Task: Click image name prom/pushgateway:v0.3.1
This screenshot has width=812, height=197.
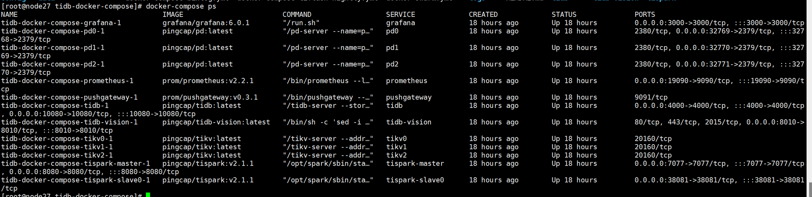Action: 210,97
